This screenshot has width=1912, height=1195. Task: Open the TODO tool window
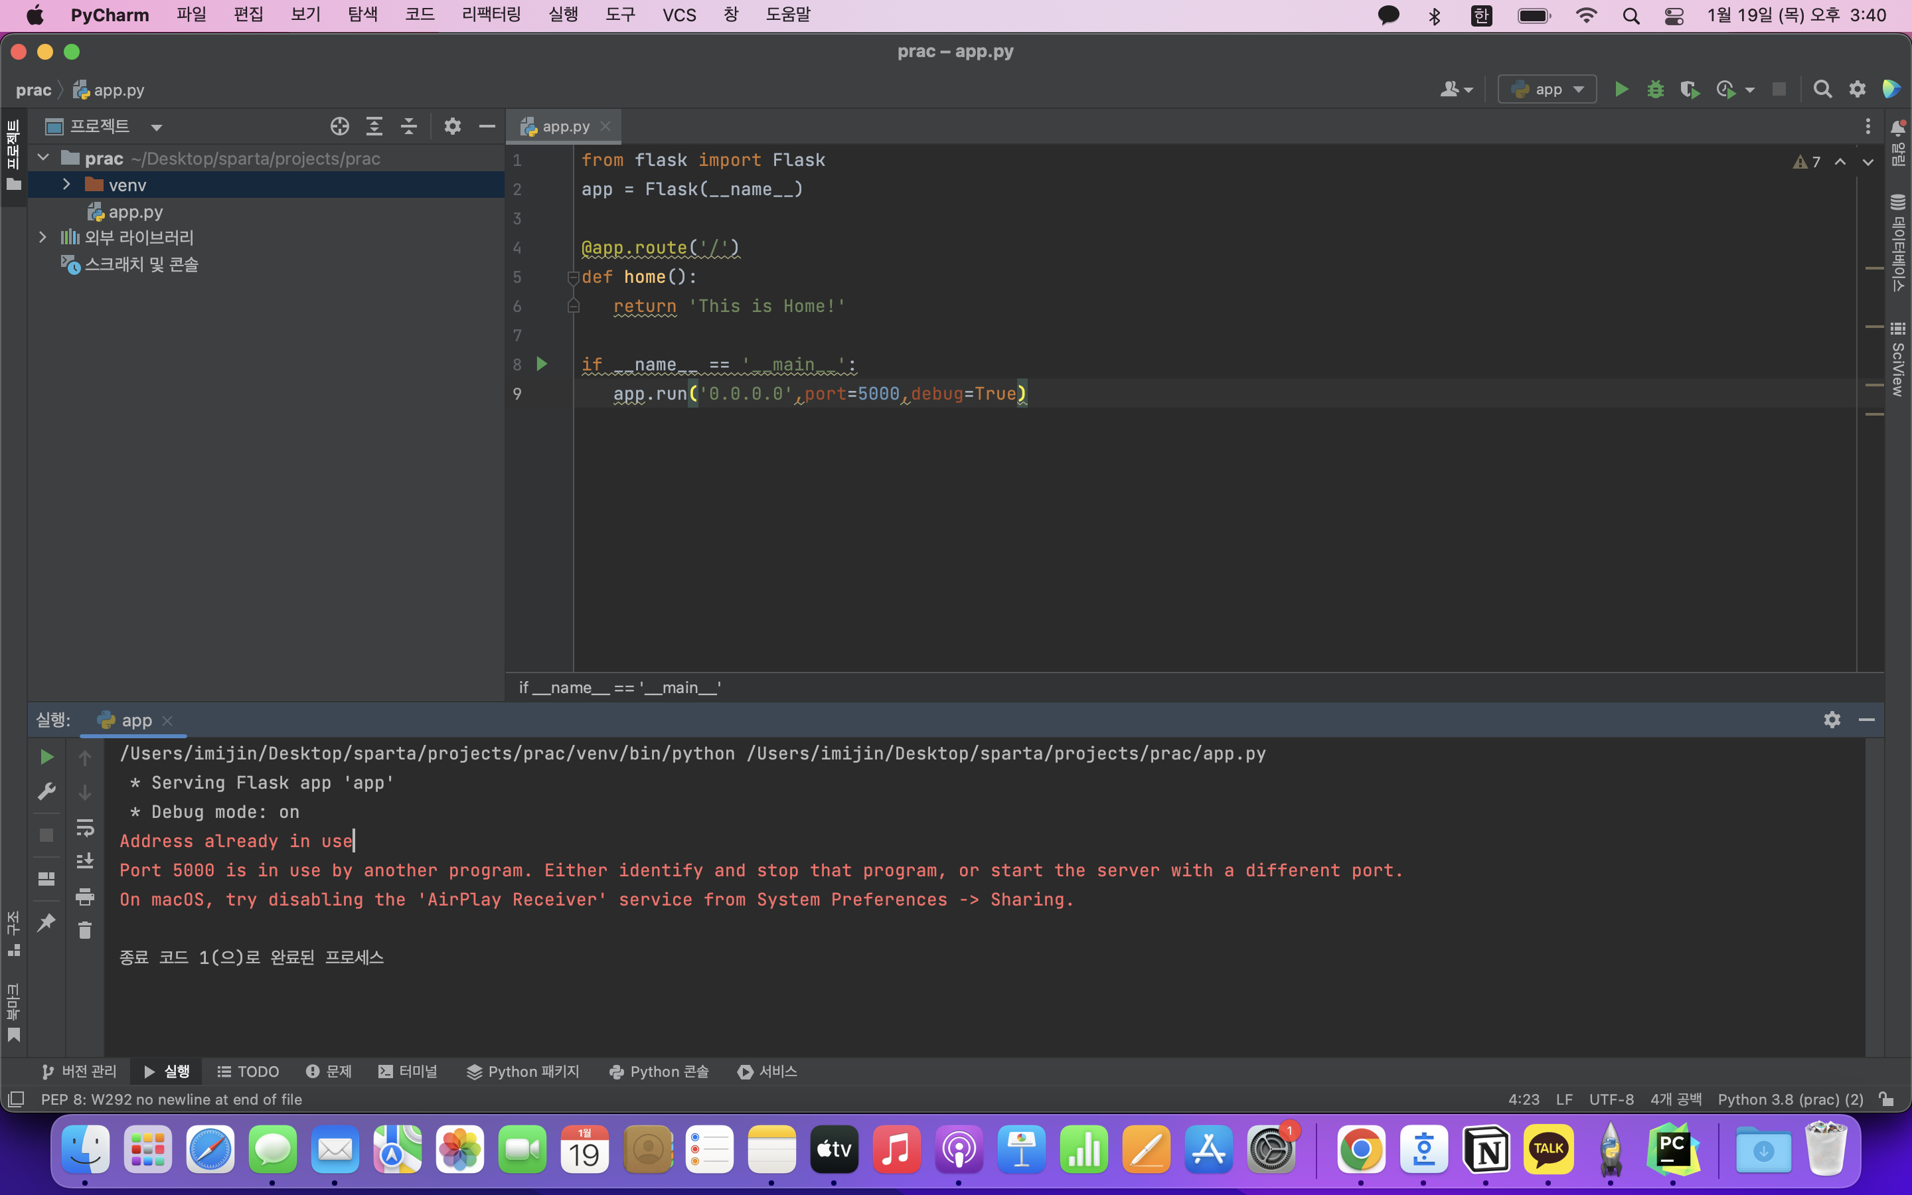coord(248,1072)
